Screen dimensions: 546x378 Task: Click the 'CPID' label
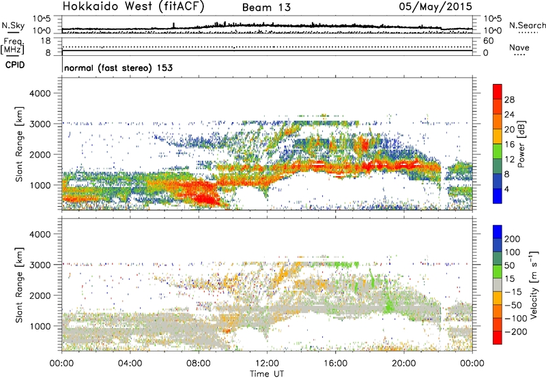click(x=15, y=65)
